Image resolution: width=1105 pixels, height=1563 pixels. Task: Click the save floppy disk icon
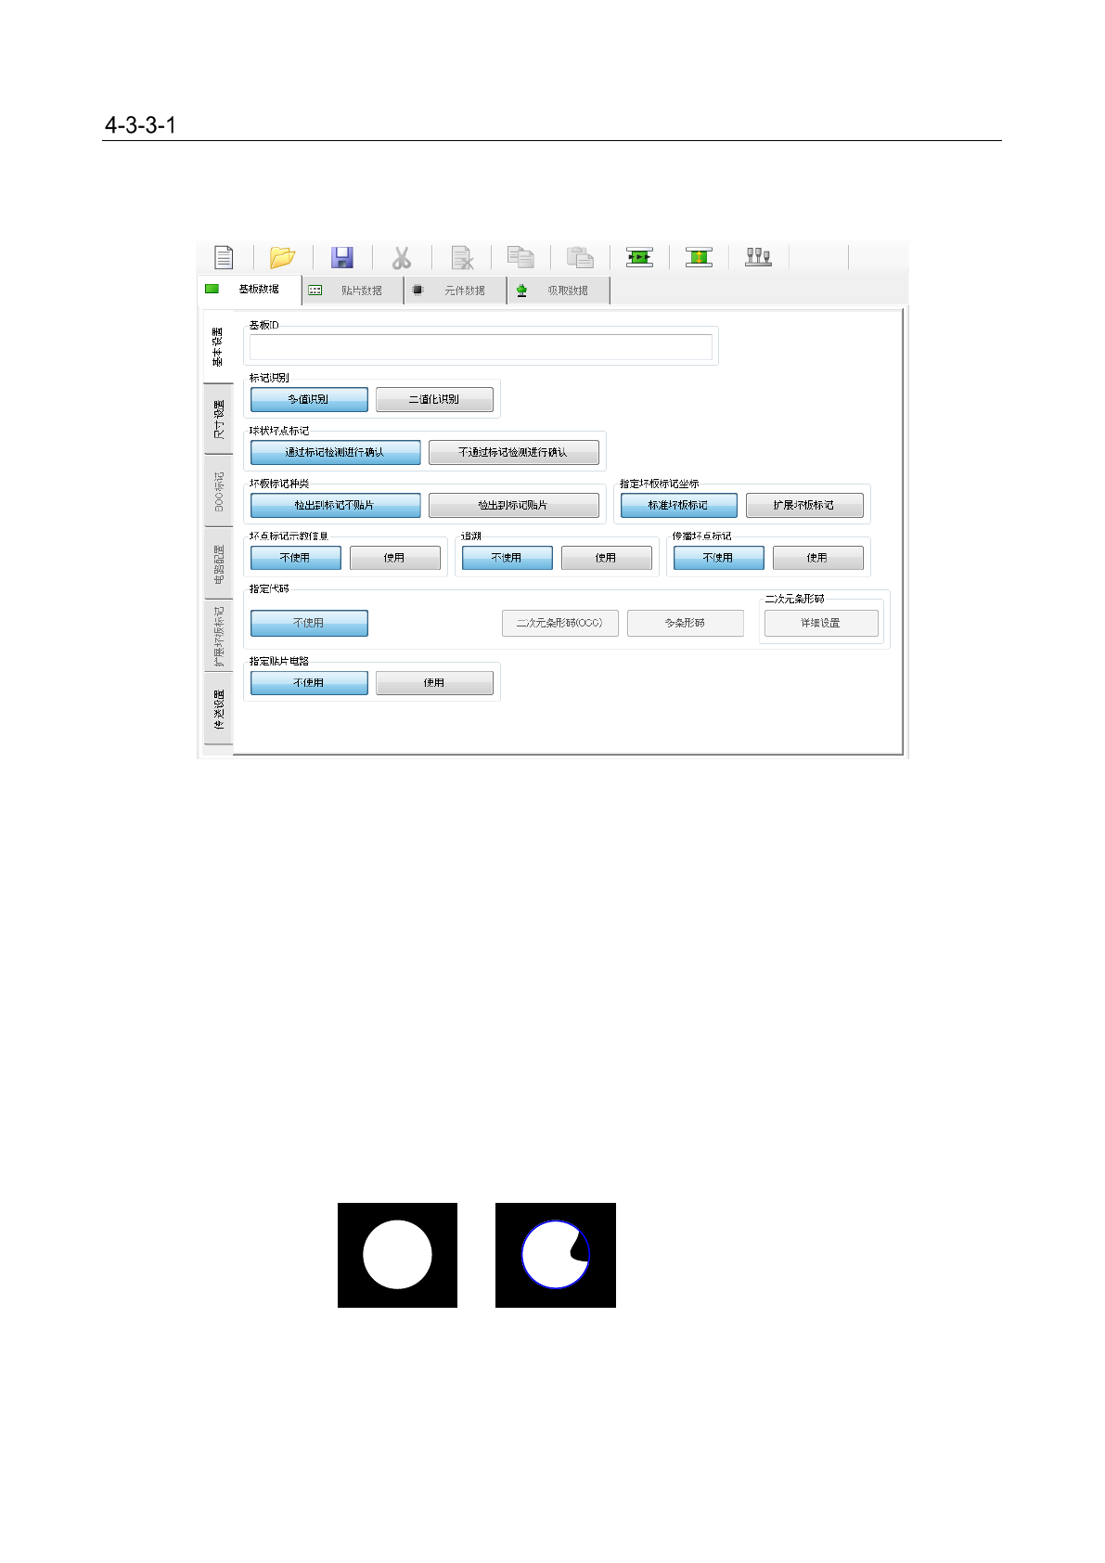[x=342, y=257]
